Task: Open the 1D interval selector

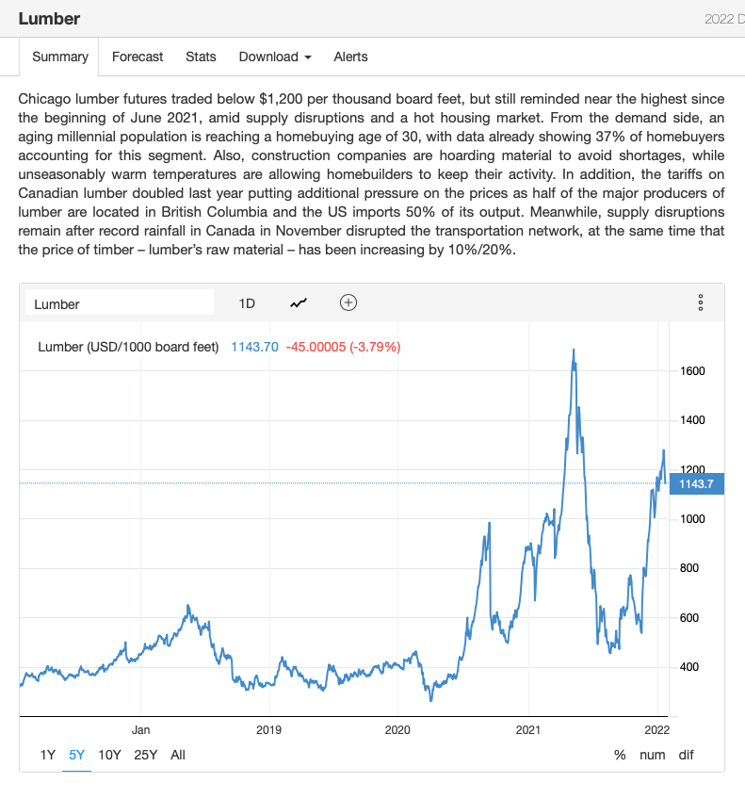Action: 247,303
